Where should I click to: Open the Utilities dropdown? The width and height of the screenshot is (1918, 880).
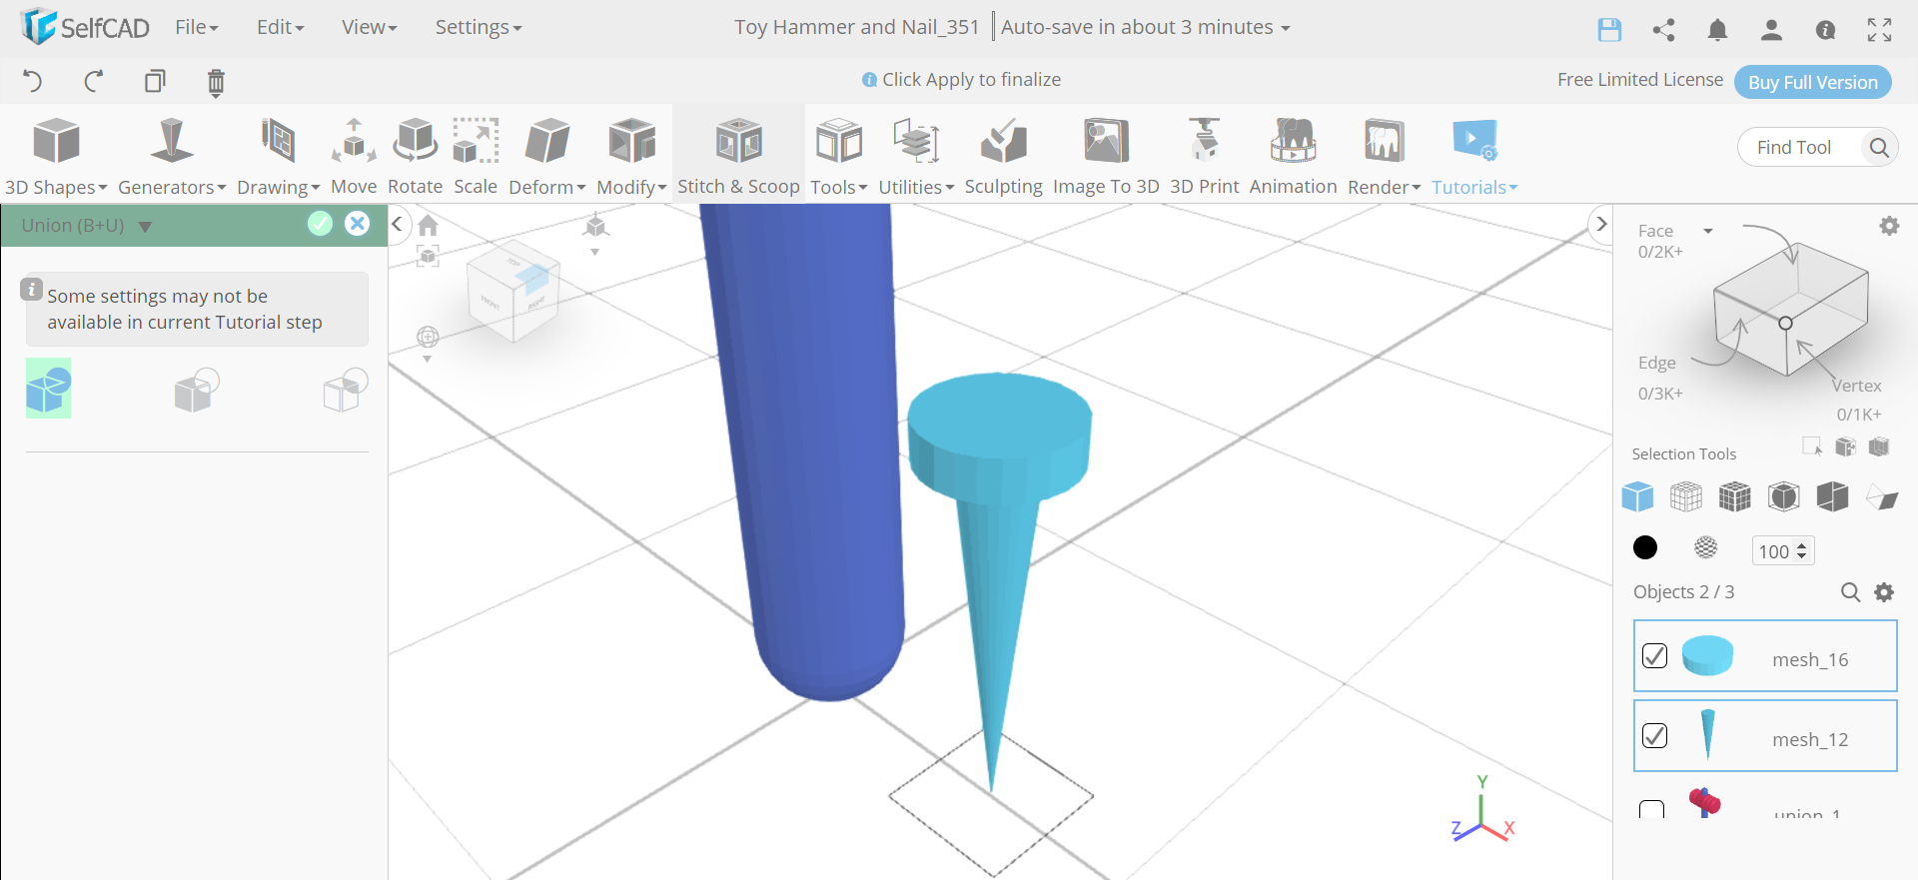(916, 157)
